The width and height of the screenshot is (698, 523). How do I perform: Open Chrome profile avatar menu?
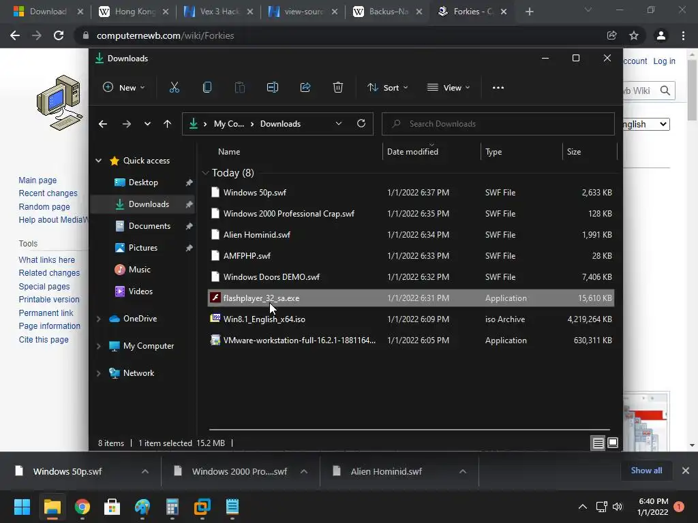661,35
